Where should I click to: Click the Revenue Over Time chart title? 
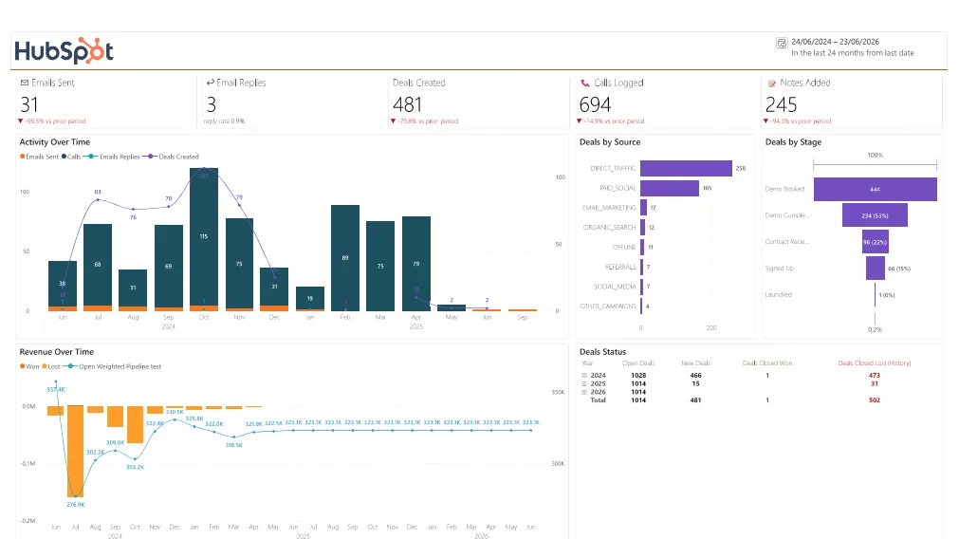[57, 352]
